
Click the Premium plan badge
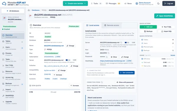[74, 26]
